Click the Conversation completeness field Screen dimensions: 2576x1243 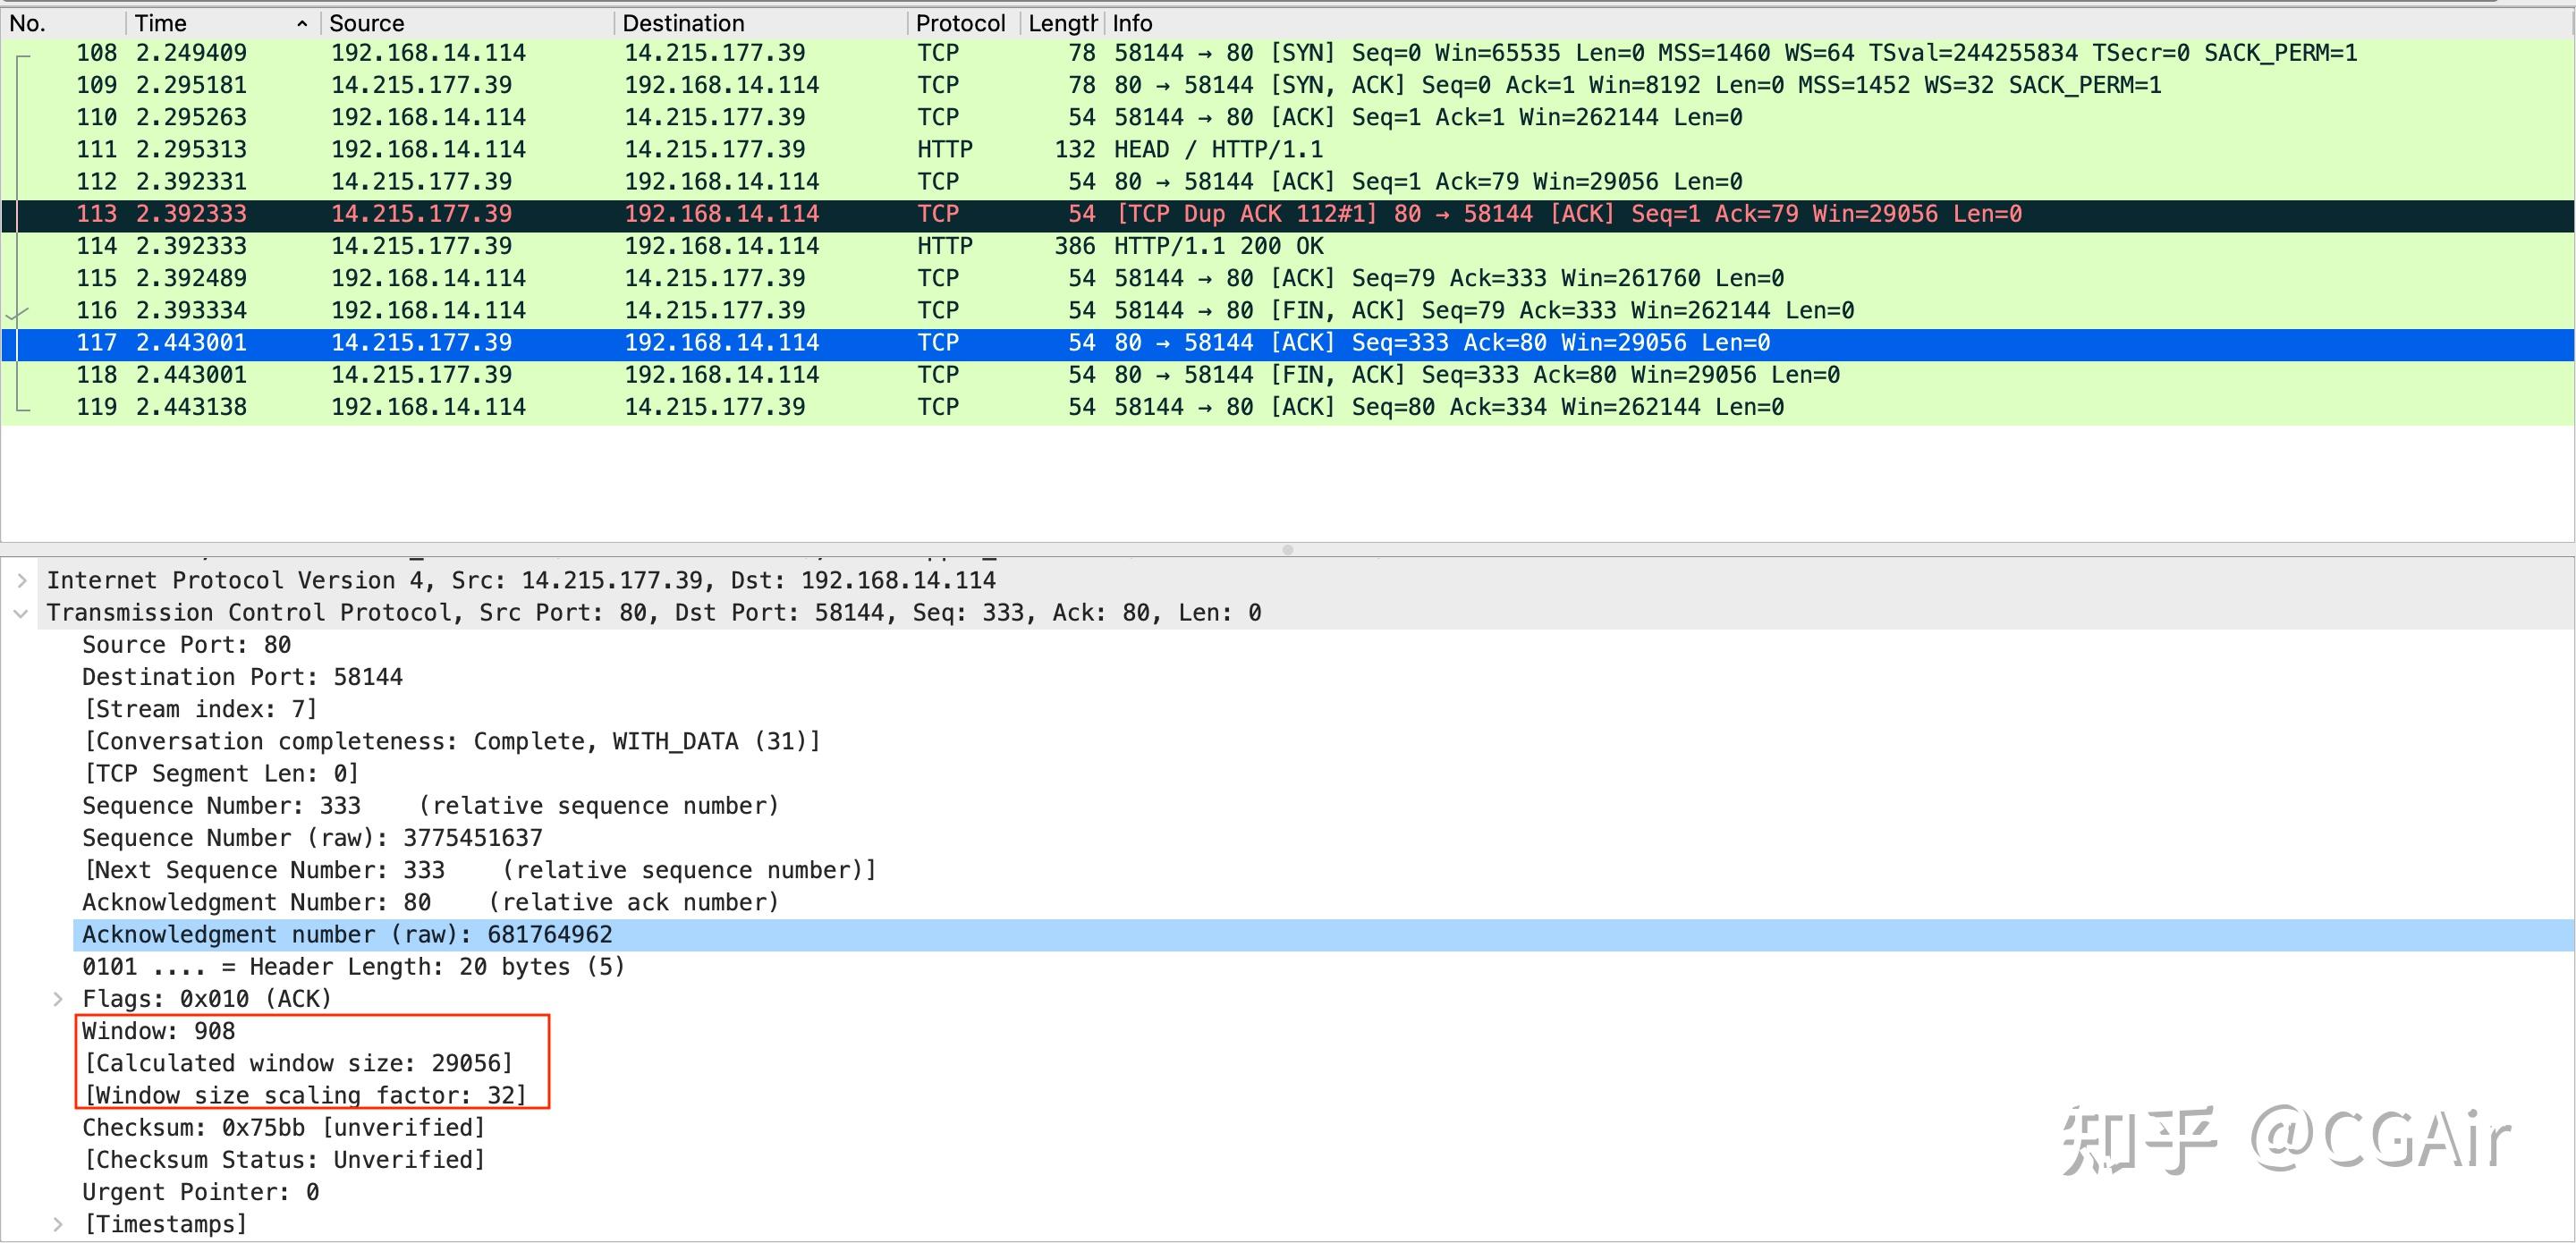tap(450, 741)
